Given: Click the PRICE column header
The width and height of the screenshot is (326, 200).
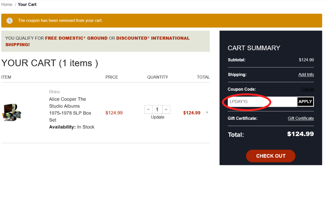Looking at the screenshot, I should click(x=112, y=77).
